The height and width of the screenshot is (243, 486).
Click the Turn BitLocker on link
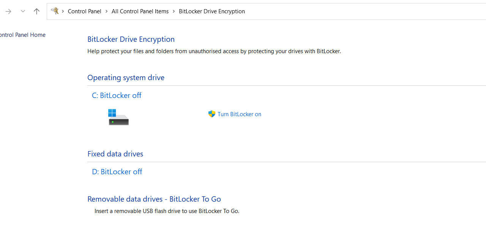(239, 114)
